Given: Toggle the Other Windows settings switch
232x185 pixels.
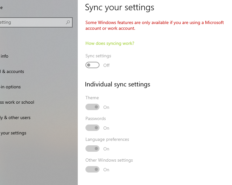Looking at the screenshot, I should [x=92, y=169].
